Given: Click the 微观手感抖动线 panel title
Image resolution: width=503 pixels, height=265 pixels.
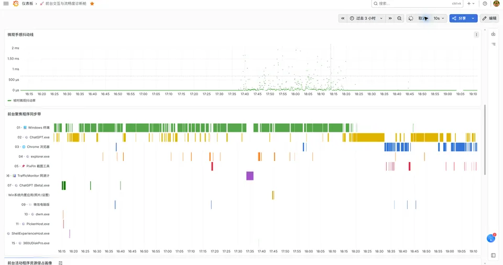Looking at the screenshot, I should 20,34.
